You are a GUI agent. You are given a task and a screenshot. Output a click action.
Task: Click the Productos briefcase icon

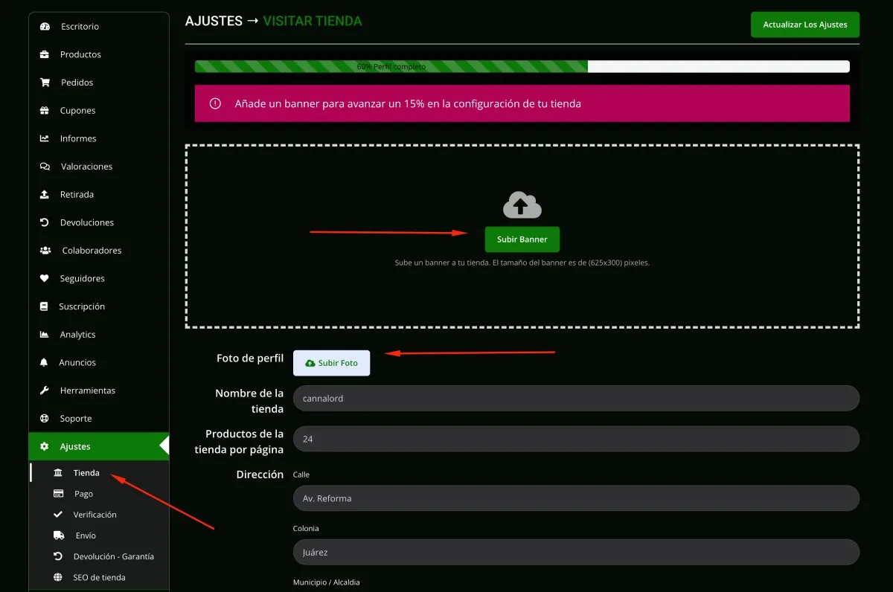(45, 54)
